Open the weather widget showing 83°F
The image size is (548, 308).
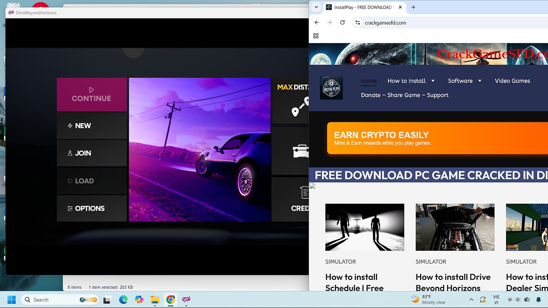[429, 299]
